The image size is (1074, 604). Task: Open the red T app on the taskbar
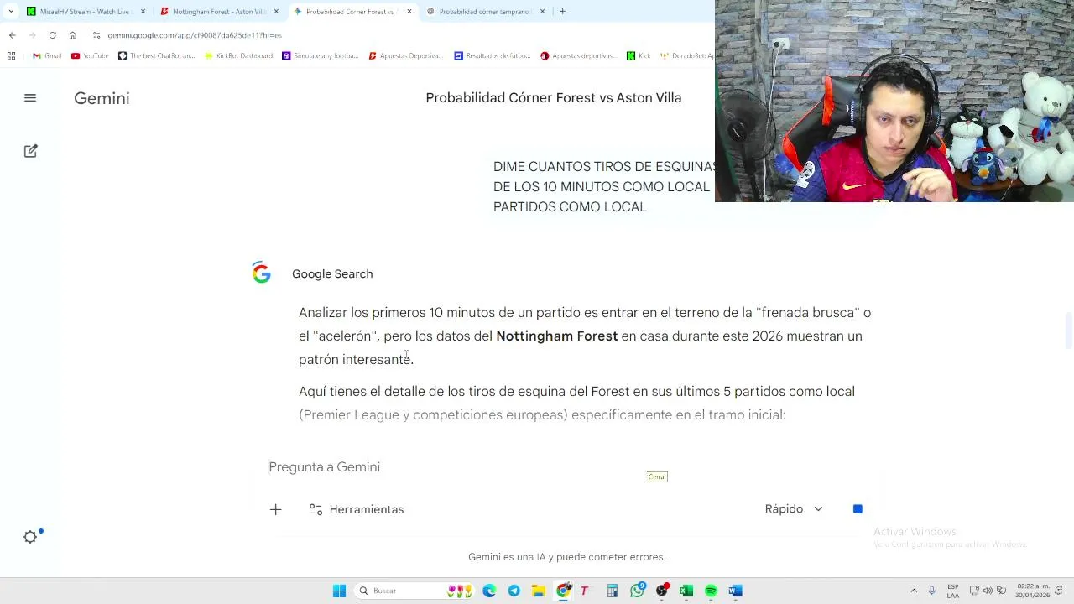[585, 591]
